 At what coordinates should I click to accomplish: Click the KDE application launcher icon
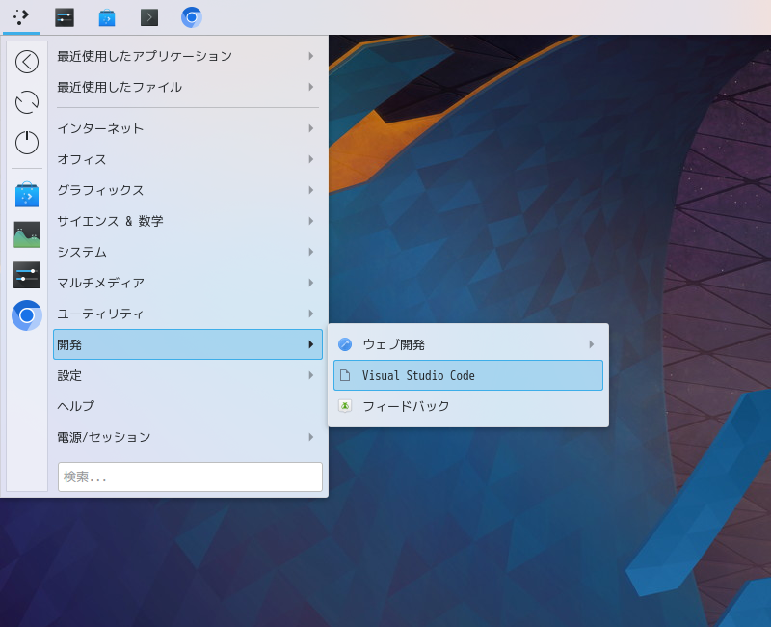tap(21, 17)
